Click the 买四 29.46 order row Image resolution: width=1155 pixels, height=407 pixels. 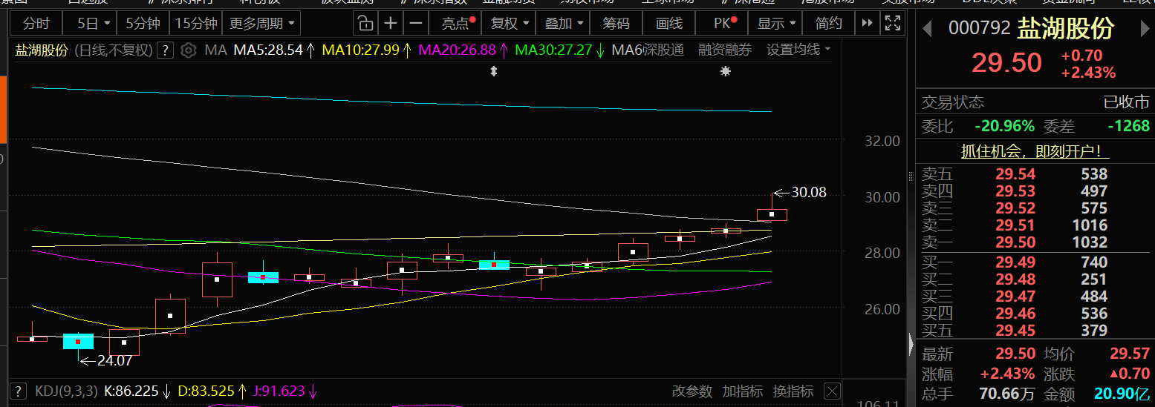click(x=1035, y=314)
